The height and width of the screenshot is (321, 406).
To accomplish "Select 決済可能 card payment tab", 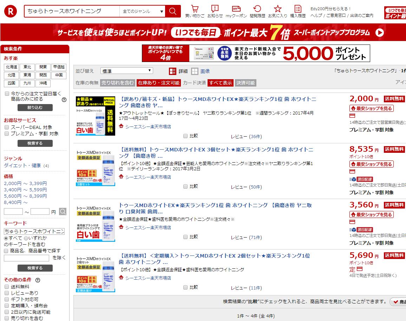I will click(245, 83).
